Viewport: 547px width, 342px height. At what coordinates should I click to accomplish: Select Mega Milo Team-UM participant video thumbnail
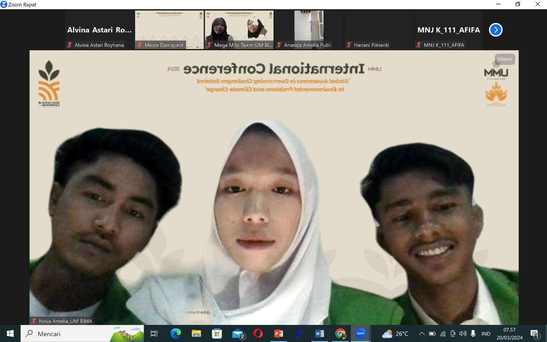tap(239, 30)
